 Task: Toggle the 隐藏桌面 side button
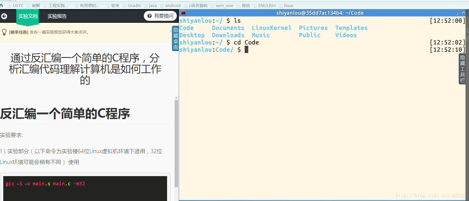(x=175, y=38)
